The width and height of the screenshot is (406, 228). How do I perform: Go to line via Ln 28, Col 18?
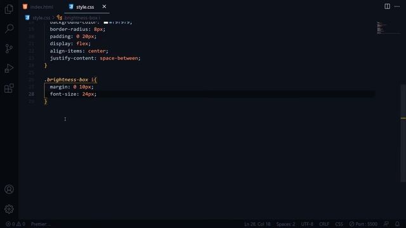pos(257,224)
